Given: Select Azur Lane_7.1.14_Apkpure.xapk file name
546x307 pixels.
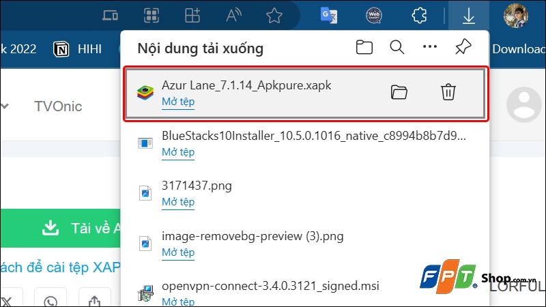Looking at the screenshot, I should (246, 85).
